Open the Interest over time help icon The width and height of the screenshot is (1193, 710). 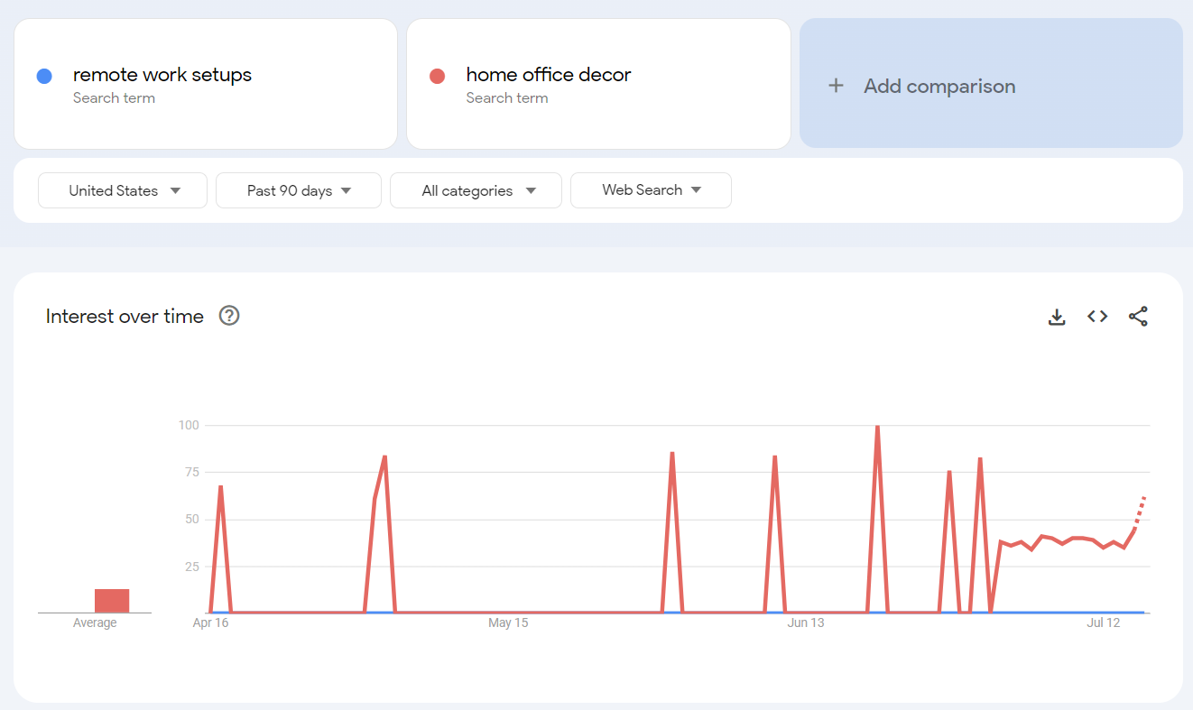[x=229, y=316]
